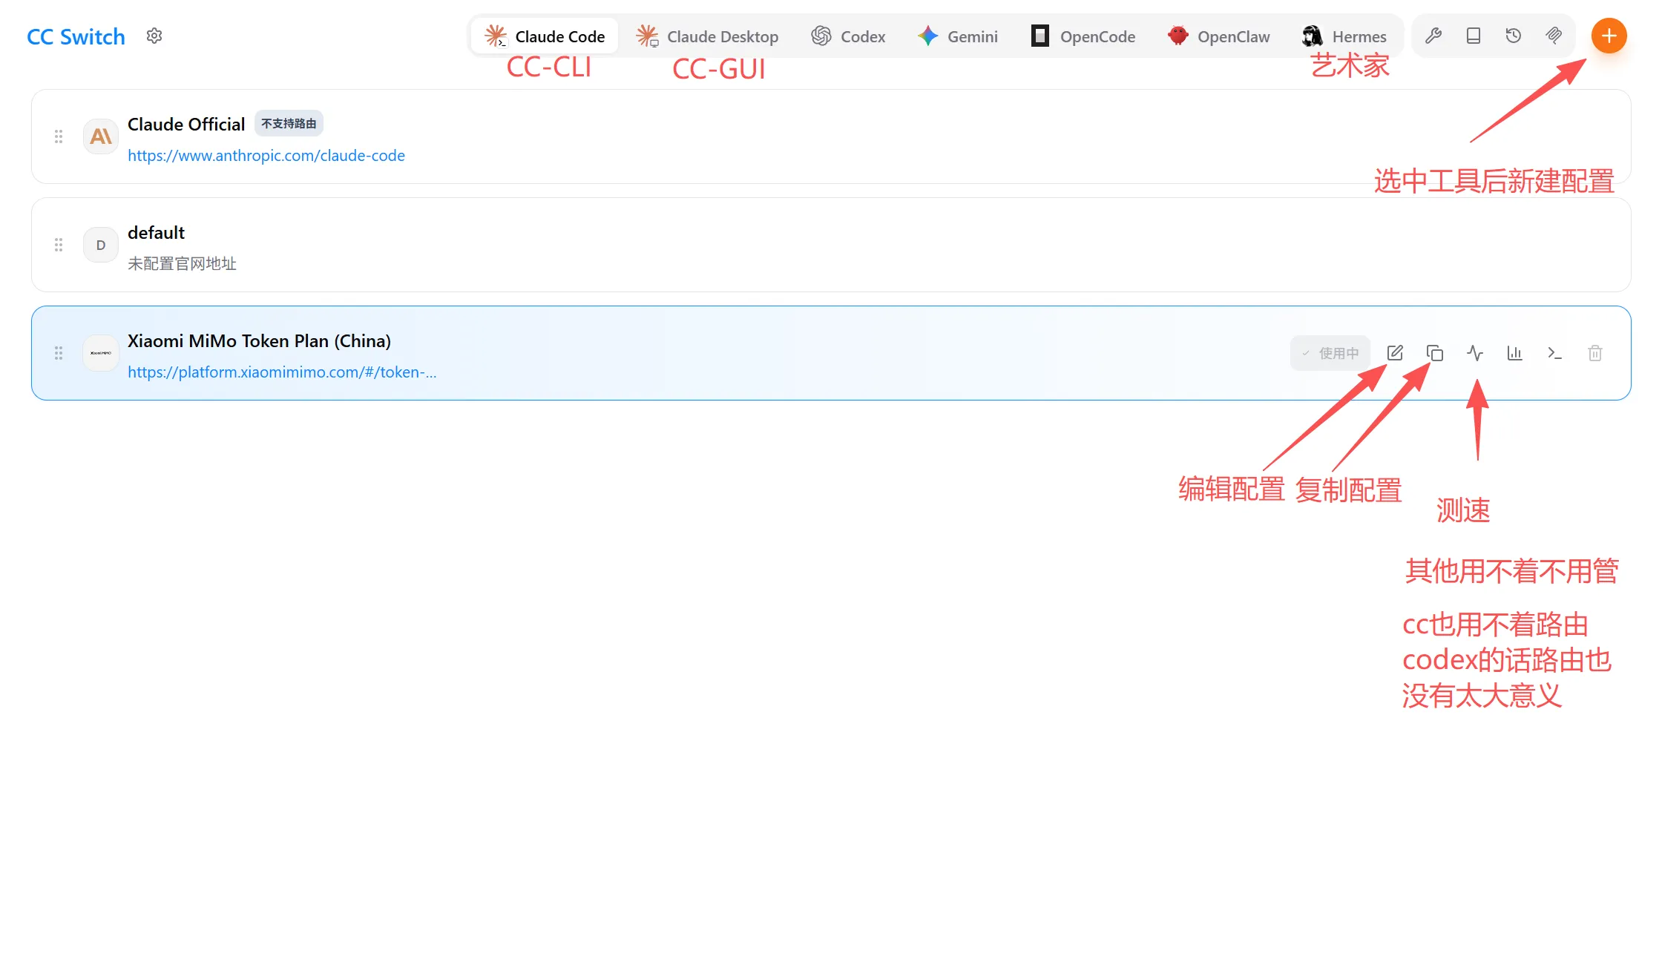
Task: Delete the Xiaomi MiMo provider via trash icon
Action: coord(1595,353)
